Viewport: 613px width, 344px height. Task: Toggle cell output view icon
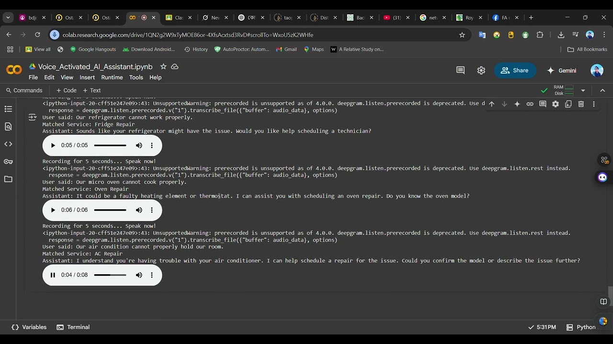coord(32,117)
